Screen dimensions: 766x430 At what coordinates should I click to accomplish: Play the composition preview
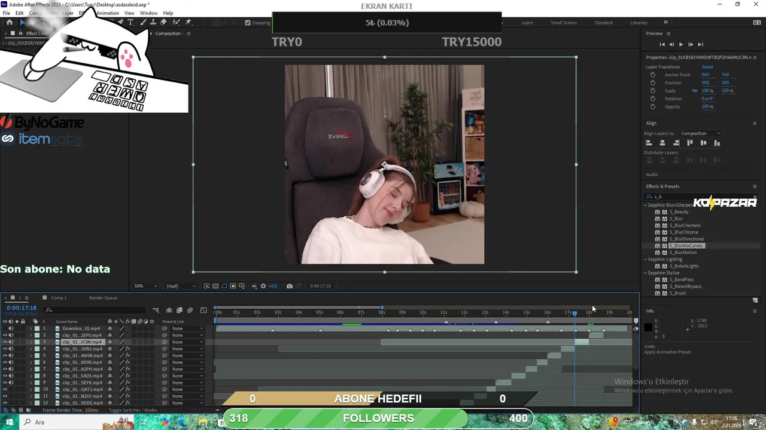[x=681, y=44]
